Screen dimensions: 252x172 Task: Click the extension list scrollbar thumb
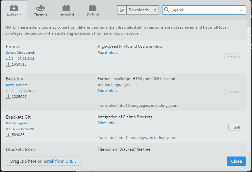[249, 23]
